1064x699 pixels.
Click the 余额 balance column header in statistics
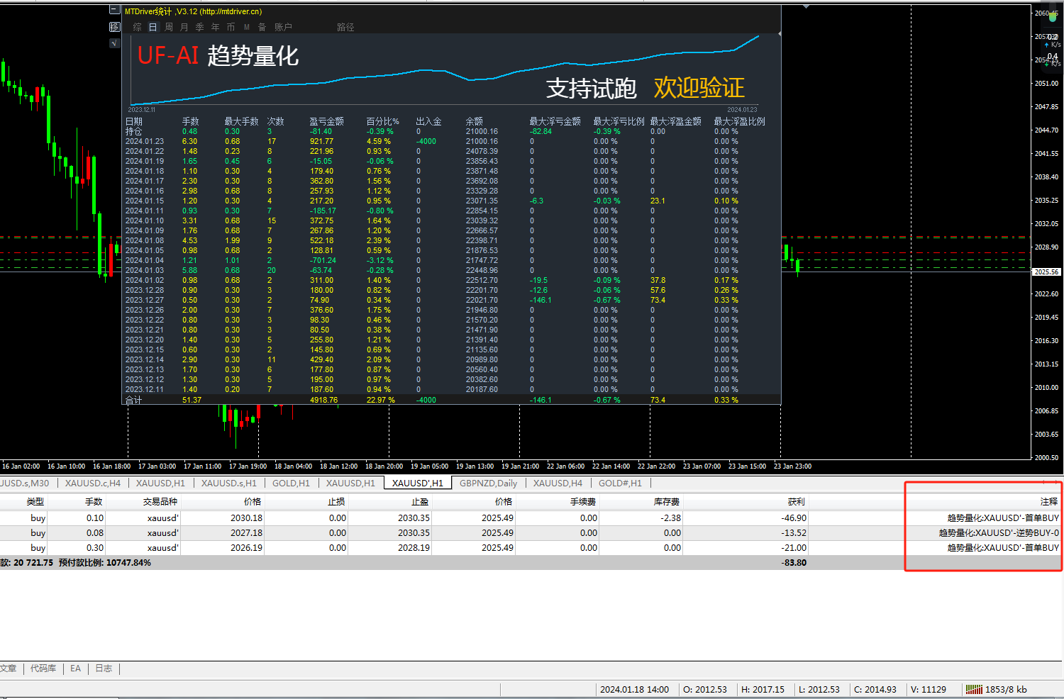[x=474, y=121]
